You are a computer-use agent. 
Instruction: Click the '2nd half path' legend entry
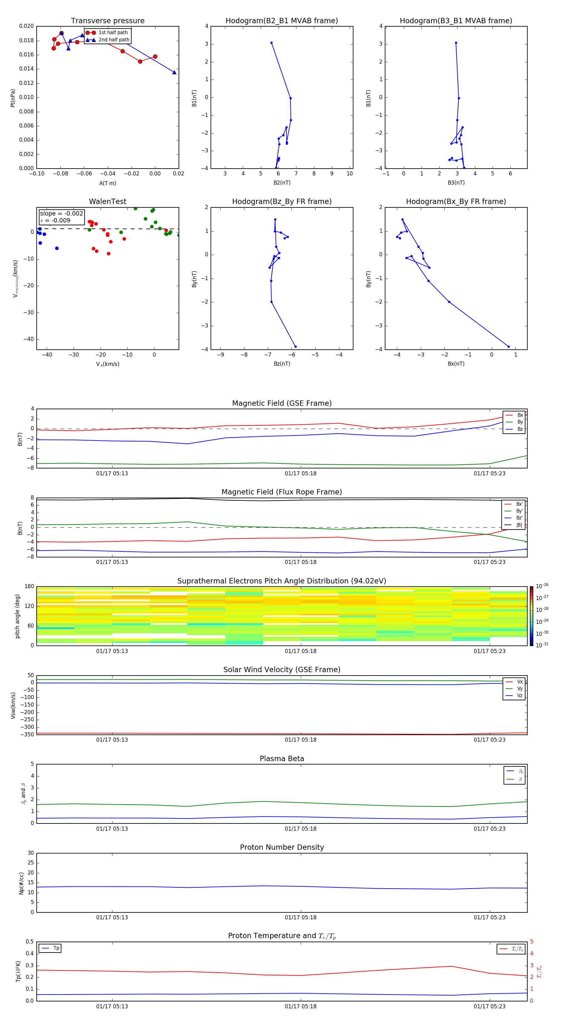click(107, 40)
